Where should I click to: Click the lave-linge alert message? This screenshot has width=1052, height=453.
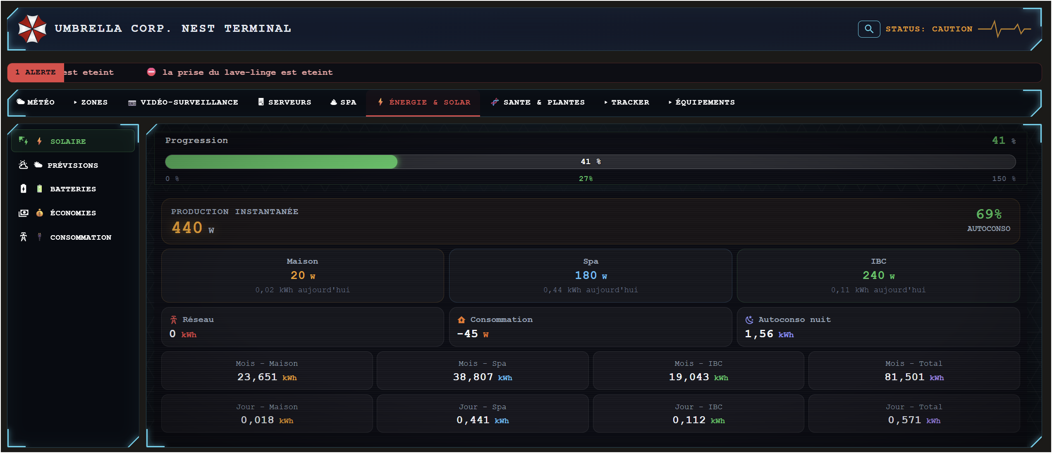(x=247, y=72)
